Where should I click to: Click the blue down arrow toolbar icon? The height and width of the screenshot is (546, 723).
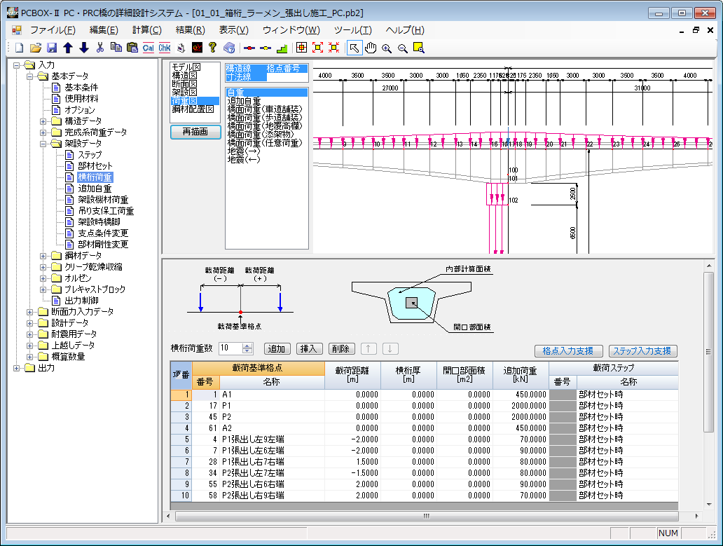(x=83, y=48)
